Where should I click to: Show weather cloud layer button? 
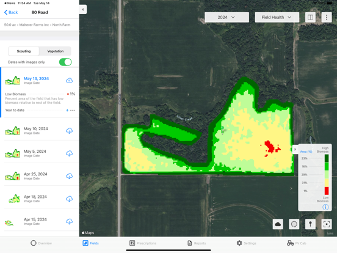tap(278, 224)
